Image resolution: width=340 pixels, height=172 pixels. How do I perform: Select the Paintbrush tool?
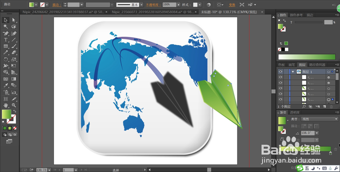[14, 46]
